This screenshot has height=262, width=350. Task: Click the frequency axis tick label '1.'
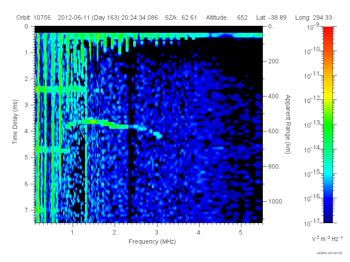73,233
